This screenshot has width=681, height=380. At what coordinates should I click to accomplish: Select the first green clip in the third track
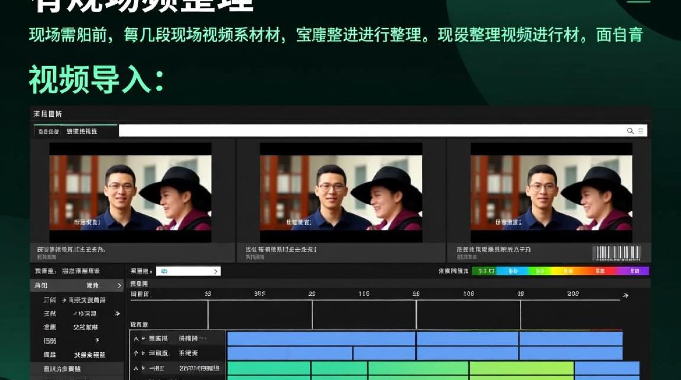pos(269,368)
